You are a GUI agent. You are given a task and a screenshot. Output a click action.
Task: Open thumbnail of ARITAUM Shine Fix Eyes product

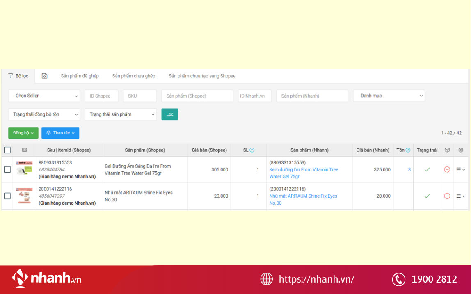coord(24,196)
